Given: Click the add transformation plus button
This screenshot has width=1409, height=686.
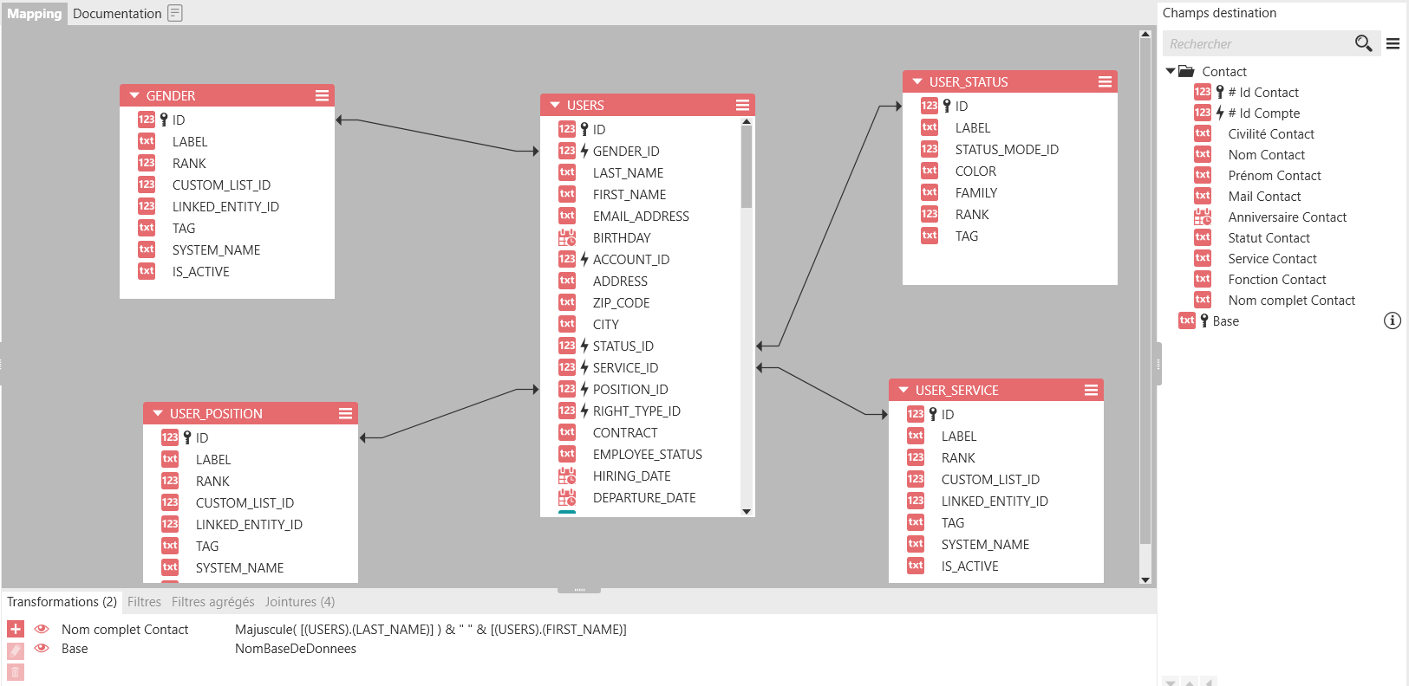Looking at the screenshot, I should coord(16,629).
